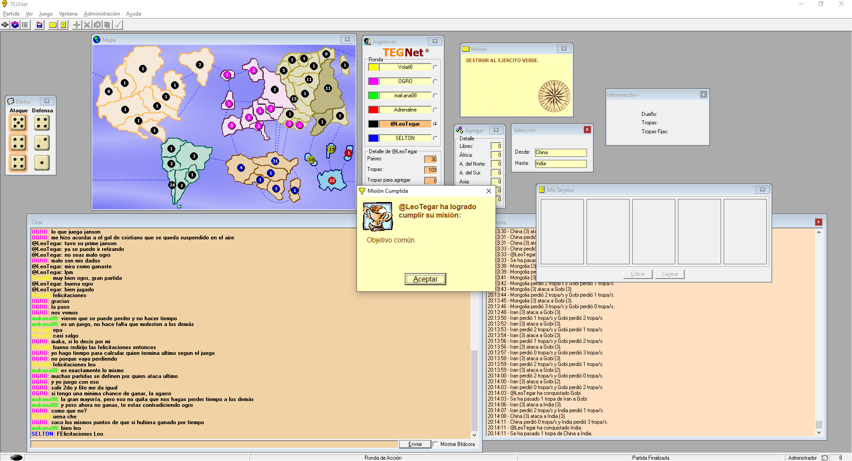Open the list view toolbar icon
The height and width of the screenshot is (461, 852).
point(25,25)
